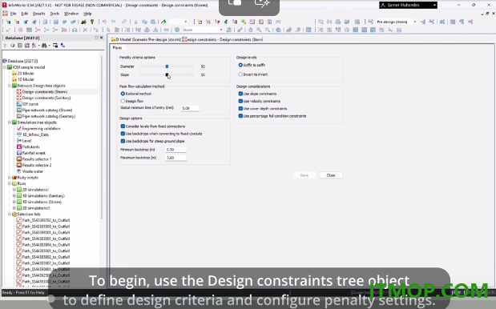Click the key icon in the toolbar
This screenshot has height=309, width=496.
click(x=92, y=22)
